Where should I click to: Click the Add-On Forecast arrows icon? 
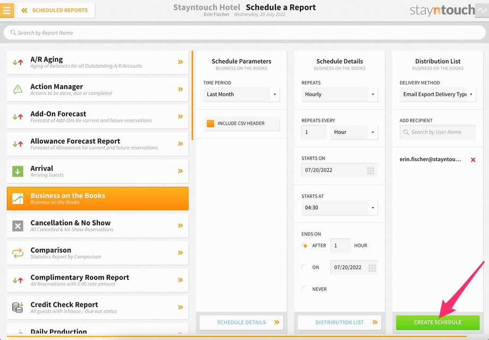point(18,117)
